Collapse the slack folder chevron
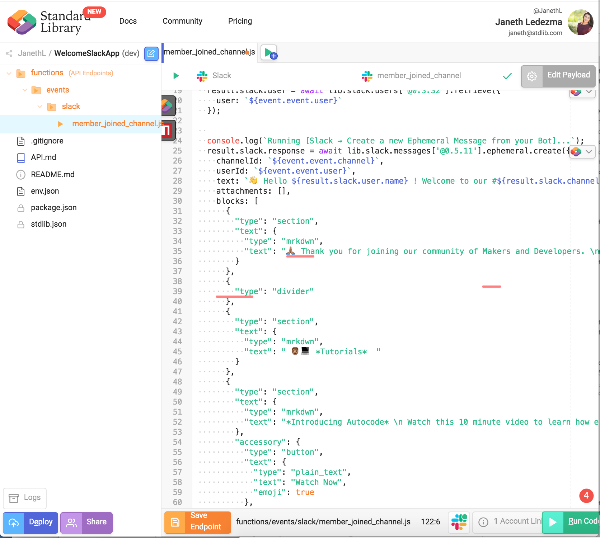Screen dimensions: 600x538 (40, 107)
